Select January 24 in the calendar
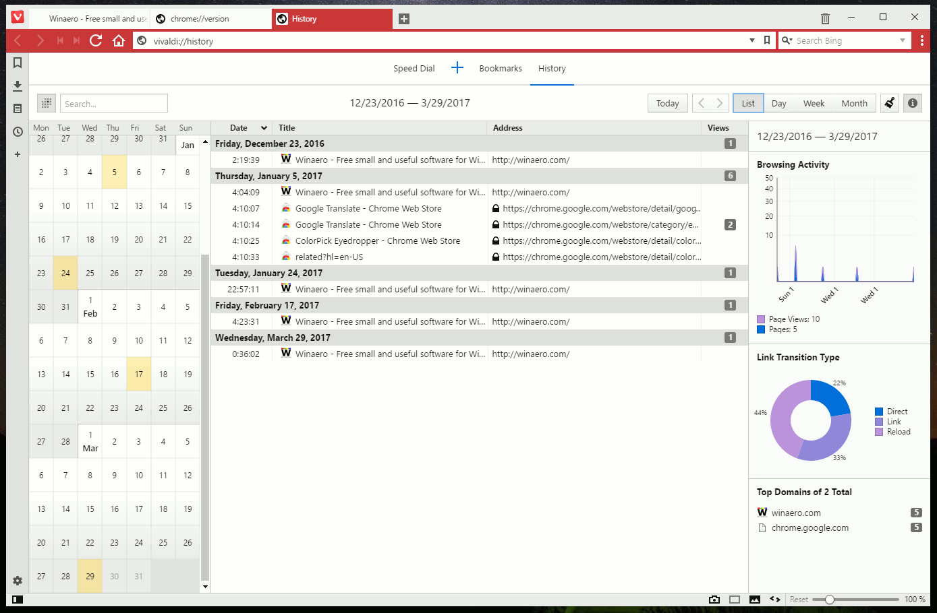The width and height of the screenshot is (937, 613). pyautogui.click(x=65, y=273)
